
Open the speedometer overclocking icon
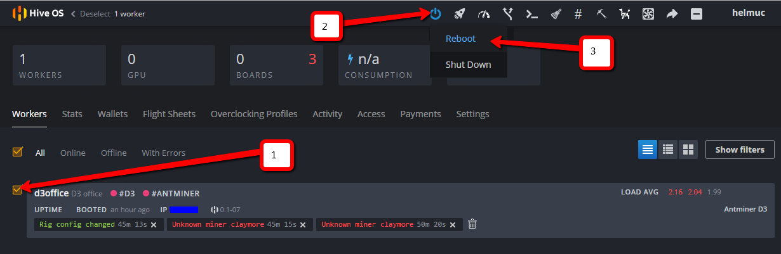[484, 13]
